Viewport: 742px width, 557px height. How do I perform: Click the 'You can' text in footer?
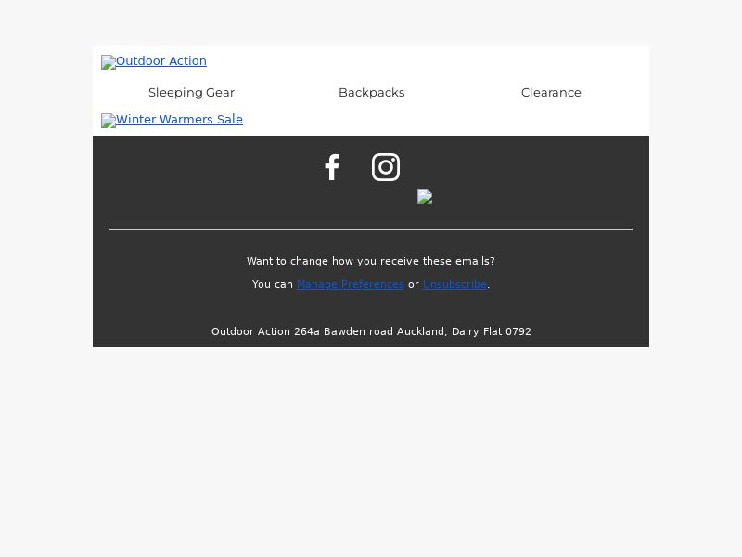[273, 284]
